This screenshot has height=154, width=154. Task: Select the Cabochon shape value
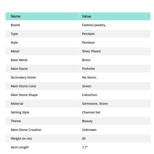[x=90, y=95]
